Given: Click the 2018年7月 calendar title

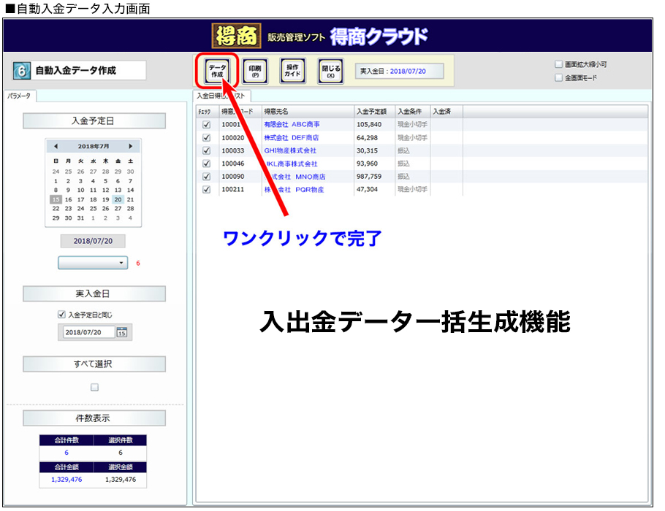Looking at the screenshot, I should [94, 146].
